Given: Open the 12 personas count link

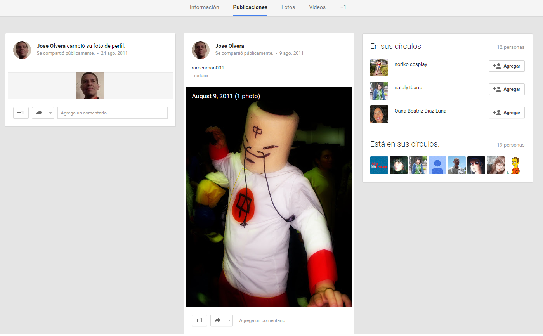Looking at the screenshot, I should click(x=510, y=47).
